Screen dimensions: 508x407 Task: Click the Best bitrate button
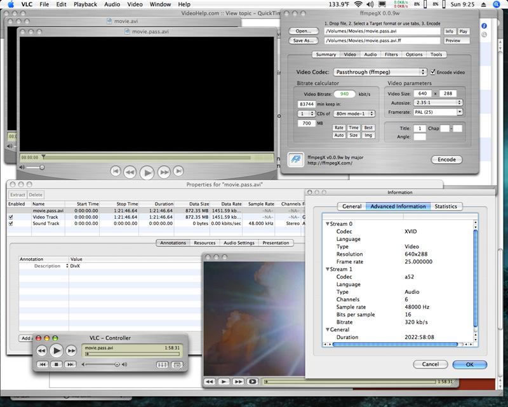(x=368, y=128)
